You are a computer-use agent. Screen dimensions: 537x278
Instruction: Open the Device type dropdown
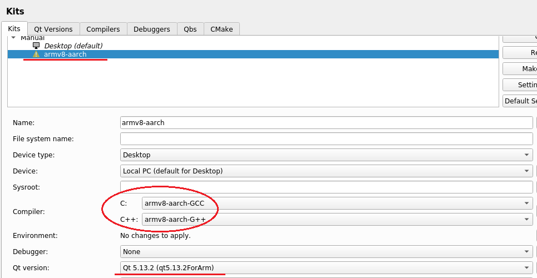tap(327, 155)
